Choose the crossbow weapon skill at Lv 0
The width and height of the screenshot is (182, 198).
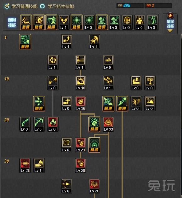pos(39,124)
